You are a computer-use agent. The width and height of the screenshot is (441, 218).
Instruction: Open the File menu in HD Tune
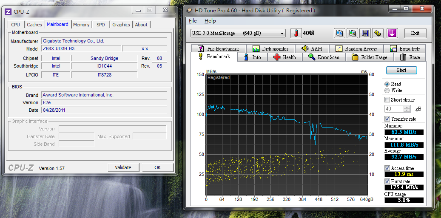[x=193, y=21]
